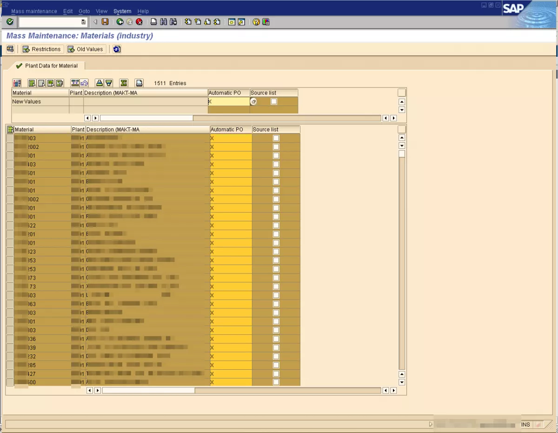Image resolution: width=558 pixels, height=433 pixels.
Task: Click the row selector for material ending 2002
Action: click(x=10, y=147)
